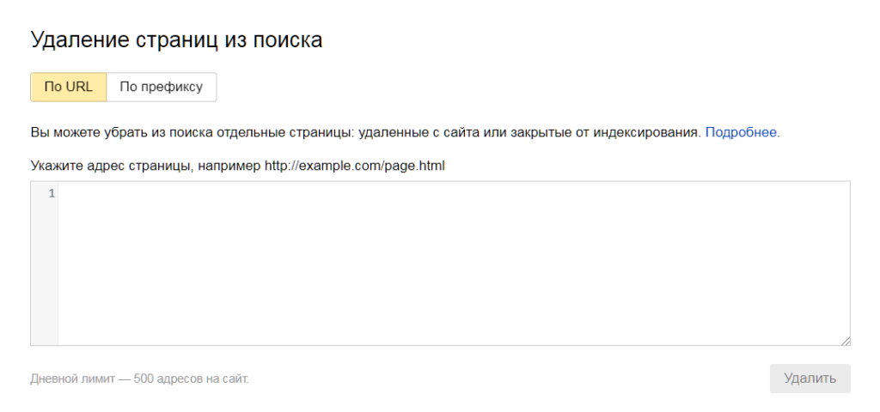Click the heading Удаление страниц из поиска

176,40
